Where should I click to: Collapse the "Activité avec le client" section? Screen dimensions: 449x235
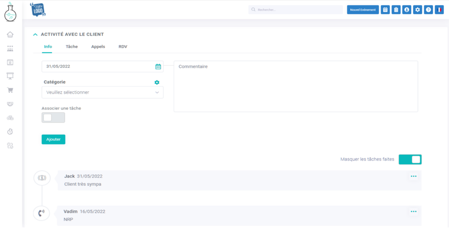(x=35, y=34)
